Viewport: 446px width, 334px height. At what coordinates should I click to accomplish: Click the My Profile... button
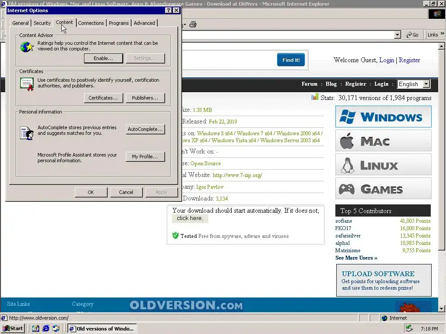[145, 157]
